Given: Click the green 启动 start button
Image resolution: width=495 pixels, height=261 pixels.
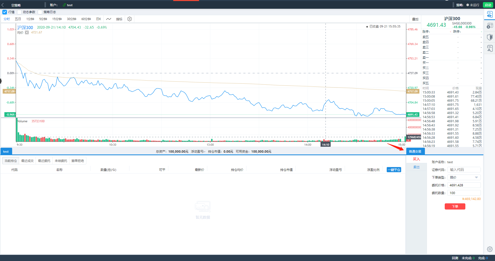Looking at the screenshot, I should click(488, 5).
